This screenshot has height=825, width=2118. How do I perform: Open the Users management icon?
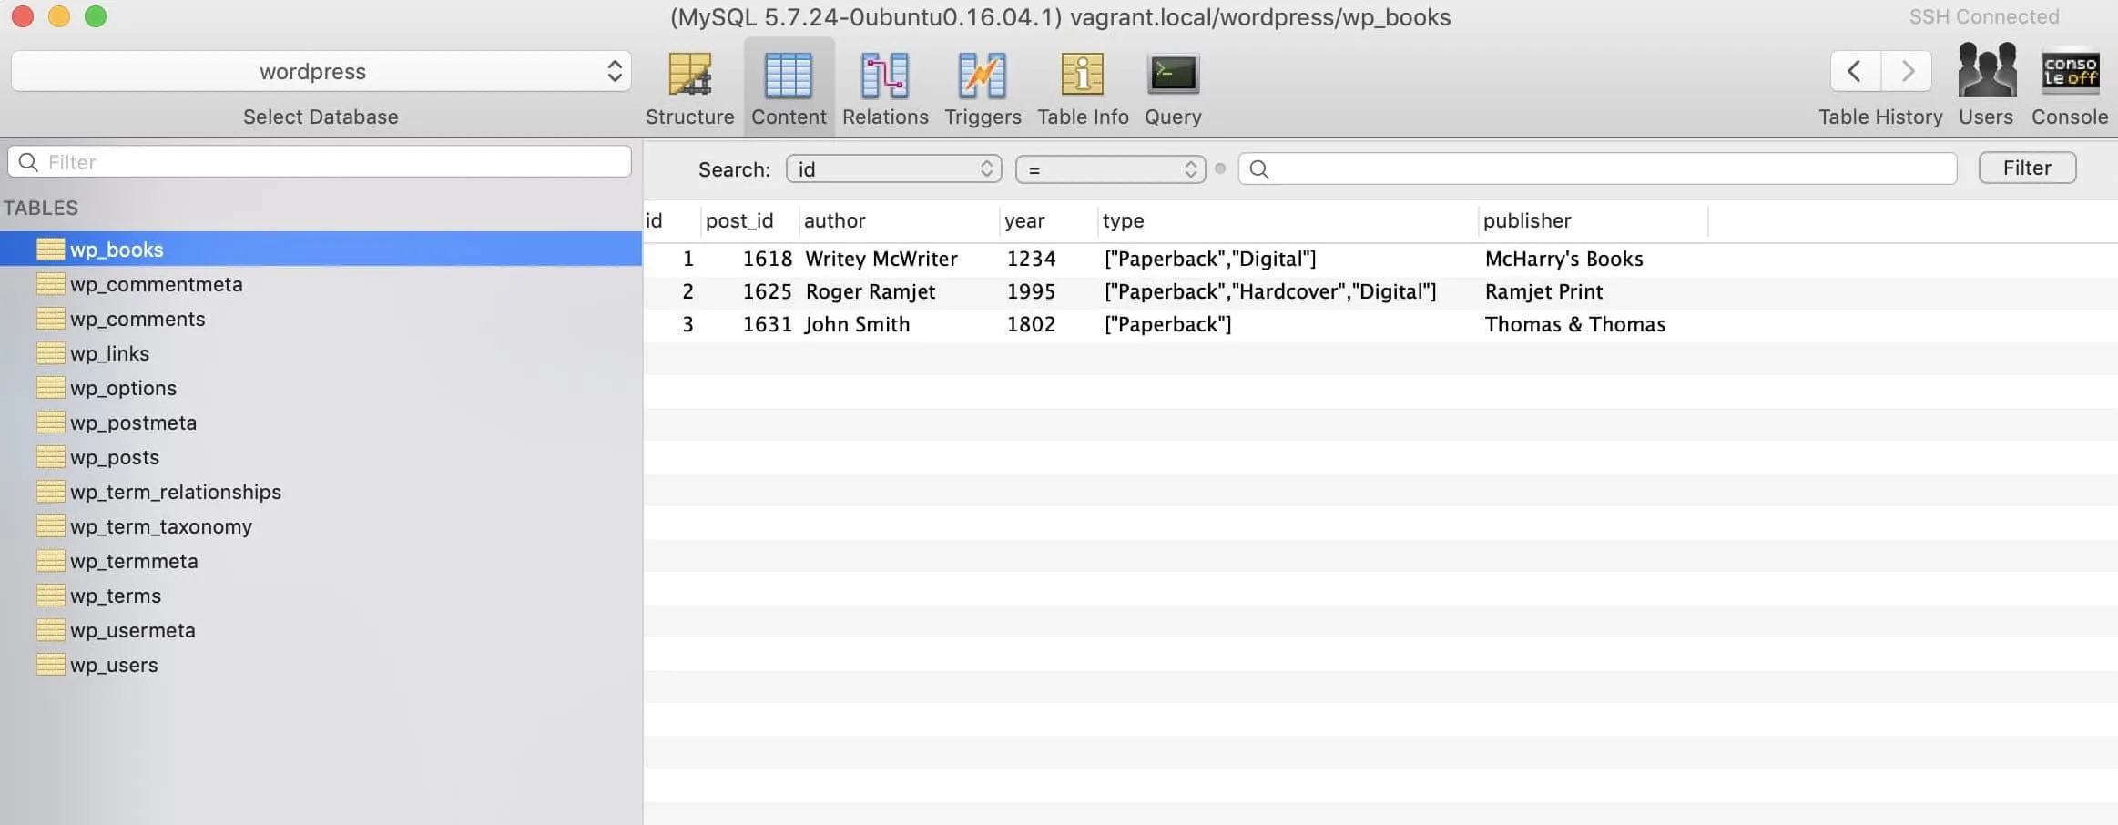pyautogui.click(x=1985, y=71)
